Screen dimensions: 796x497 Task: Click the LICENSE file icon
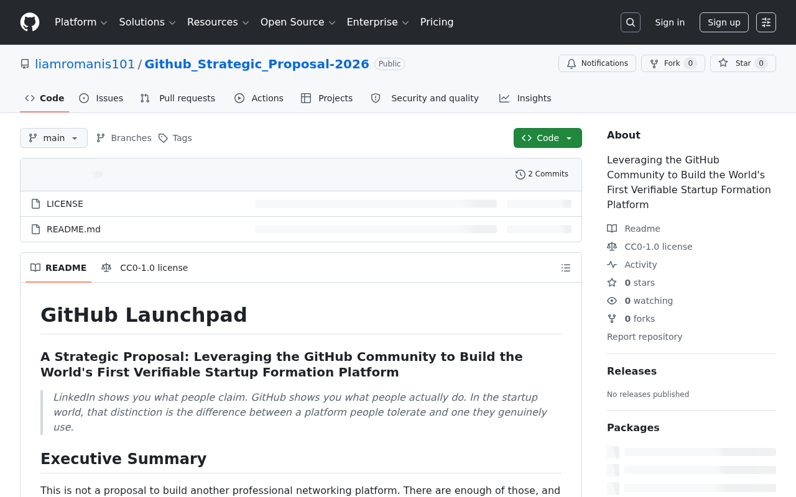[x=35, y=204]
